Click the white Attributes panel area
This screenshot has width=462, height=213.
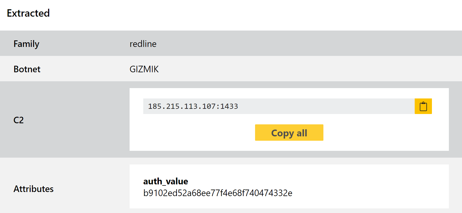[369, 186]
